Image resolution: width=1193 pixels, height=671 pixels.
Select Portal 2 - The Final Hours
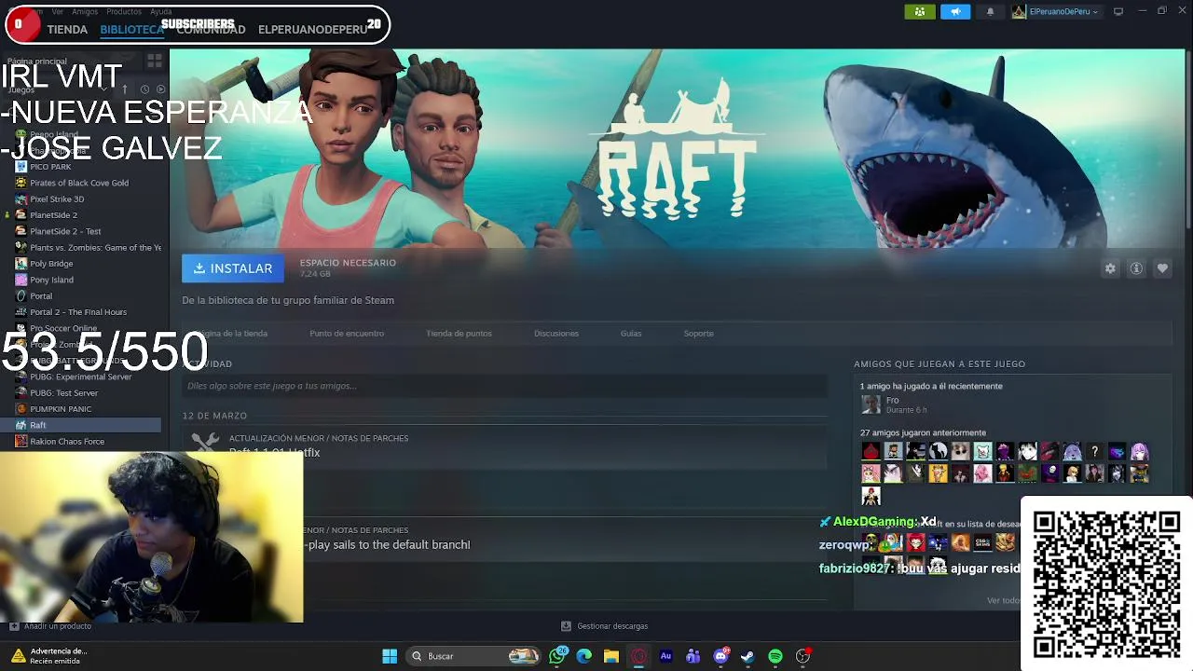pos(78,312)
